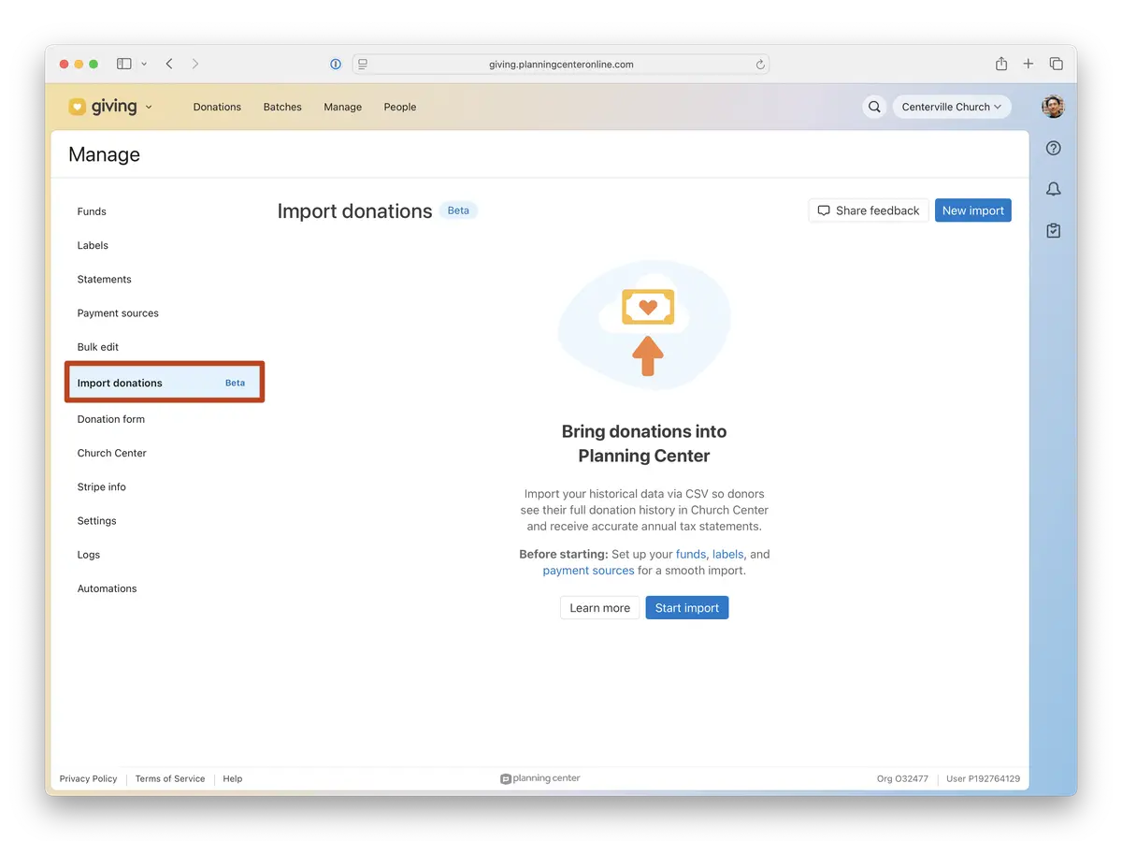
Task: Select Payment sources in the sidebar
Action: [x=118, y=313]
